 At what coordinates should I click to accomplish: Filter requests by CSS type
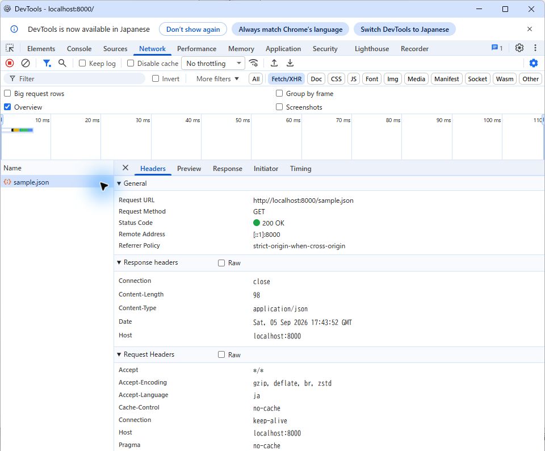pyautogui.click(x=336, y=79)
